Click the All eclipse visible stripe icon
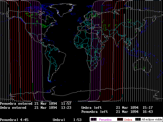The height and width of the screenshot is (122, 163). (138, 119)
